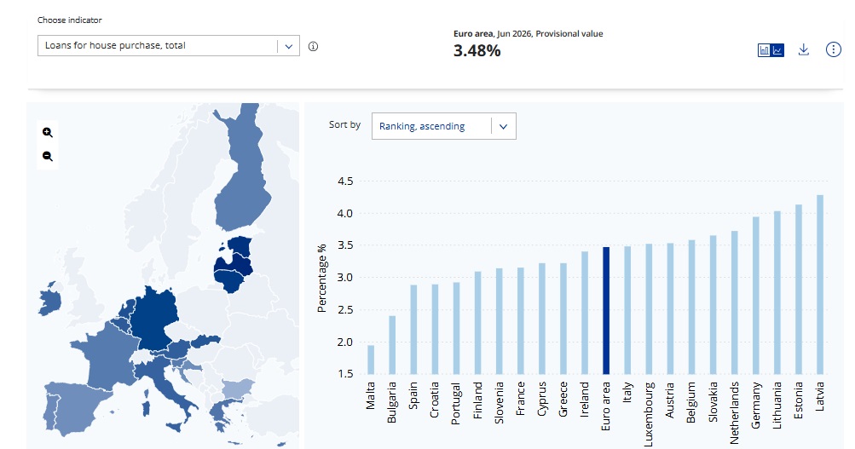The height and width of the screenshot is (449, 855).
Task: Click the chevron in indicator combo box
Action: click(289, 46)
